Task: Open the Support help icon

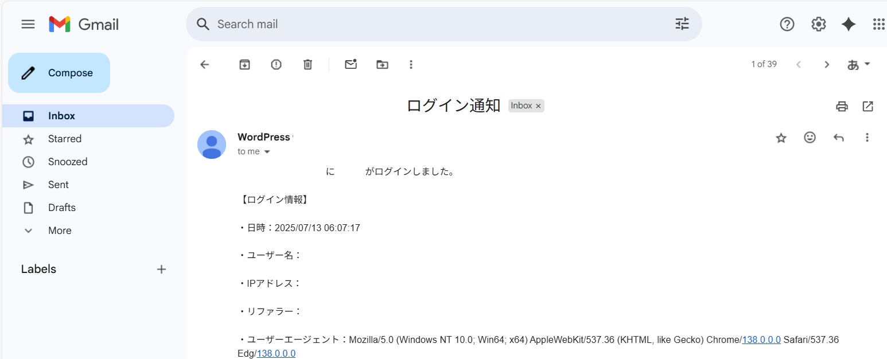Action: point(787,24)
